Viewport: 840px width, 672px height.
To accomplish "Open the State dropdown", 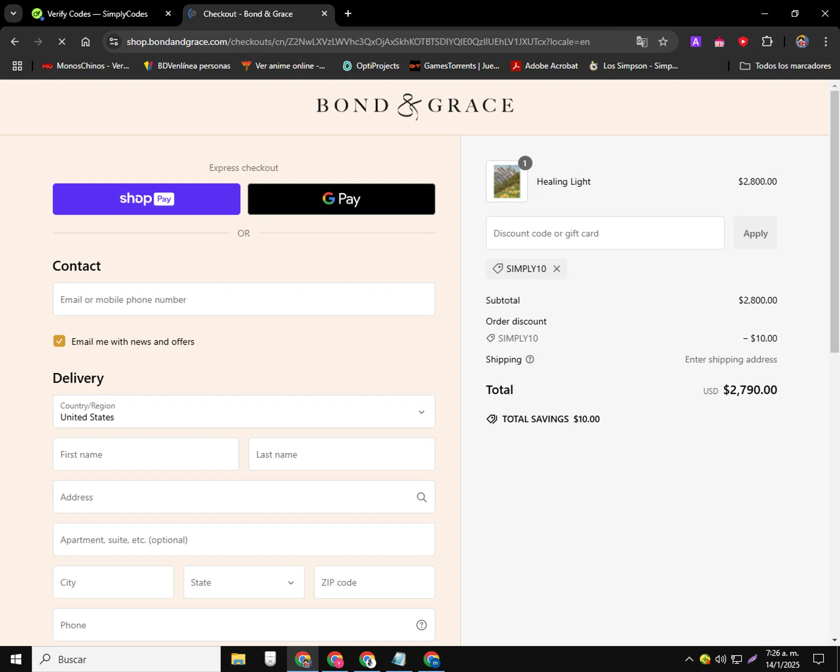I will 244,582.
